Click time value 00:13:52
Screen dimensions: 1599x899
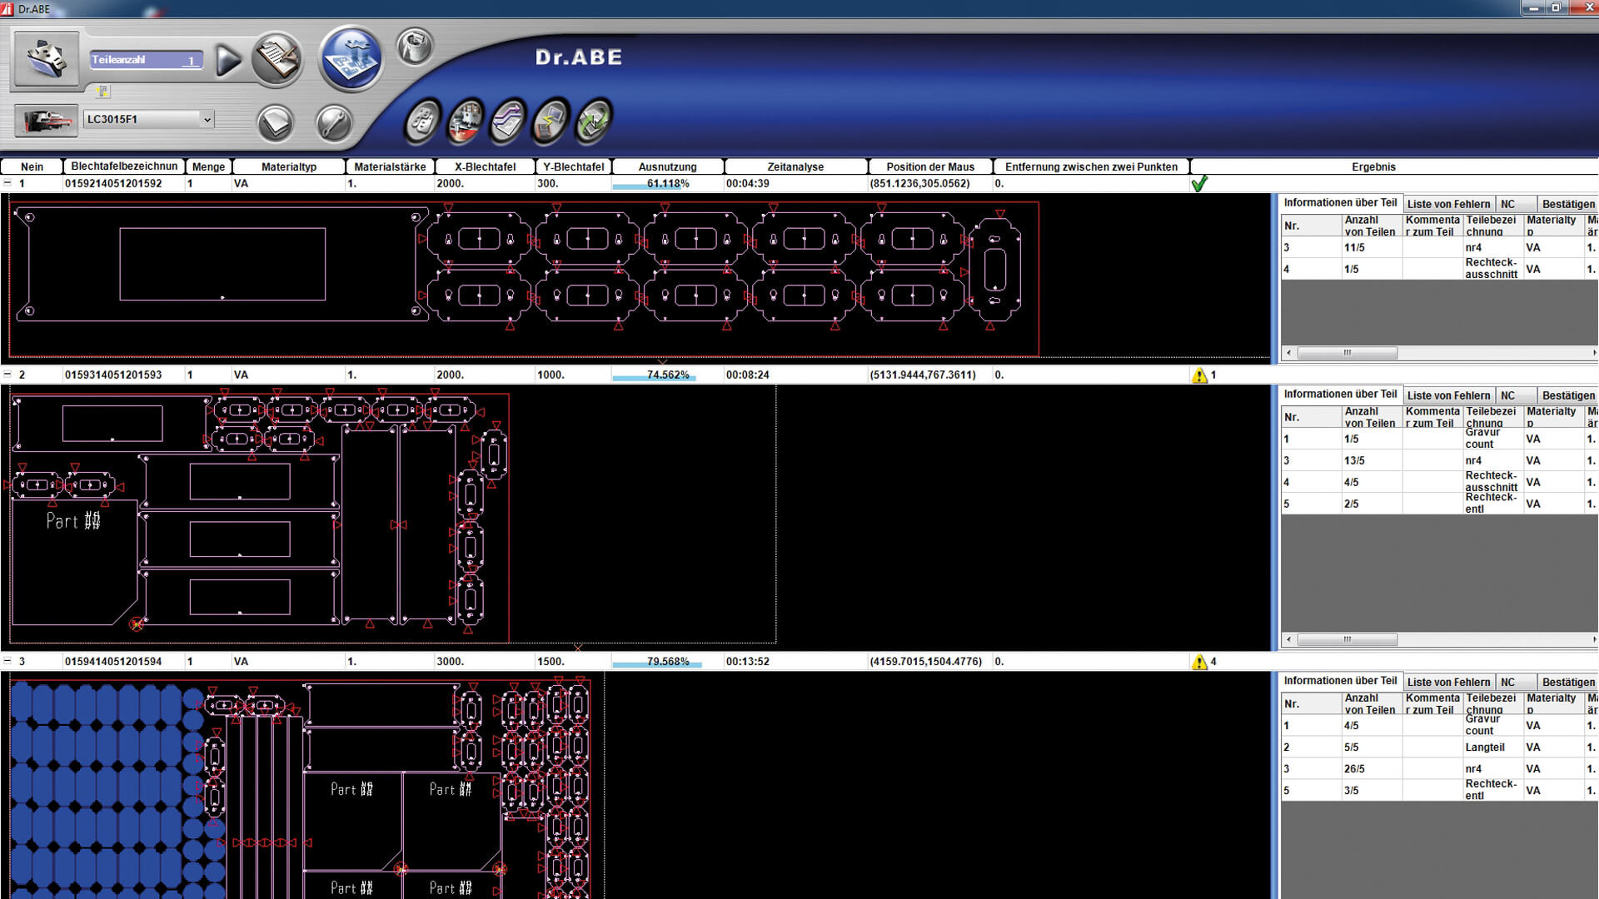click(748, 661)
